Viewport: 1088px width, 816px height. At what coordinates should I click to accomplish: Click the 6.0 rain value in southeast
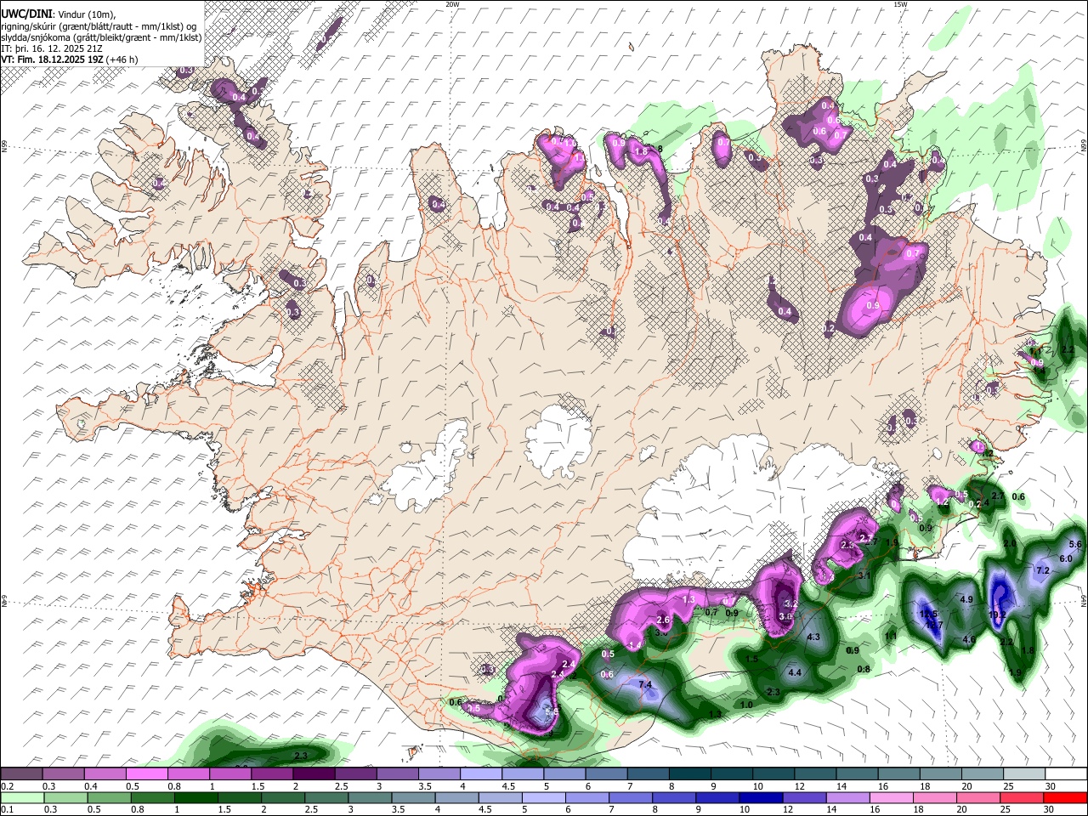tap(1066, 558)
